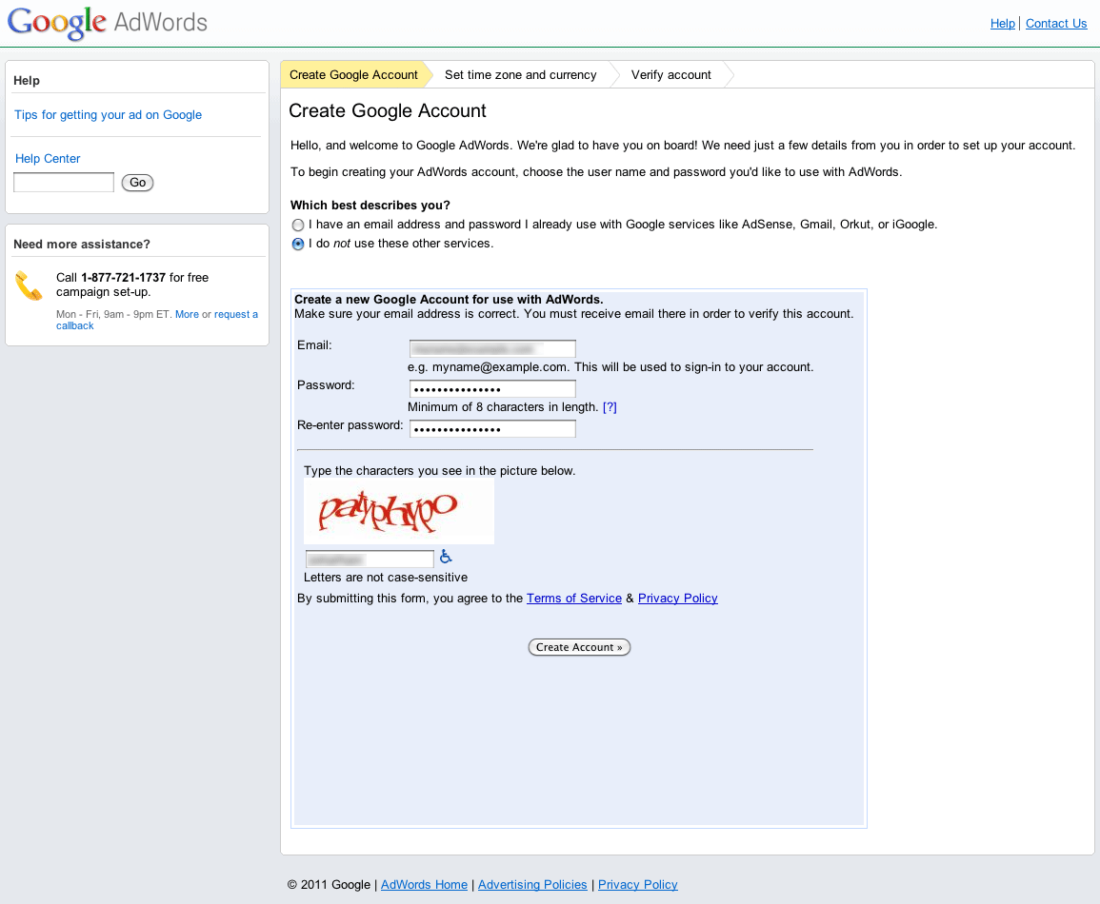1100x904 pixels.
Task: Click the Go button in Help Center
Action: click(137, 183)
